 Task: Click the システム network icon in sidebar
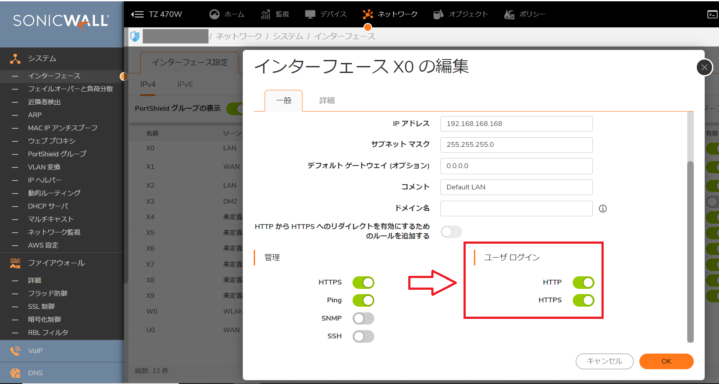pos(15,59)
